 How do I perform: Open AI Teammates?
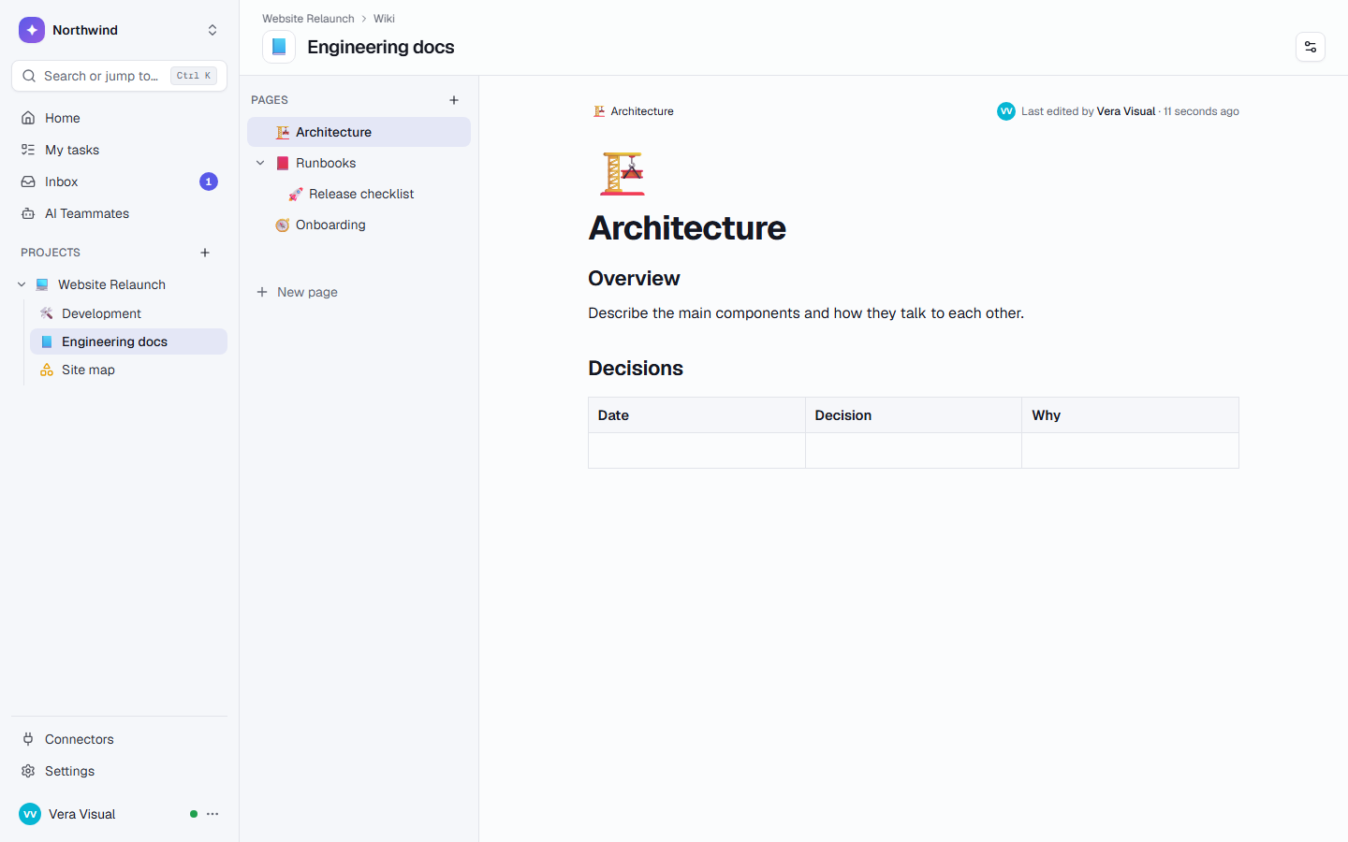click(119, 213)
